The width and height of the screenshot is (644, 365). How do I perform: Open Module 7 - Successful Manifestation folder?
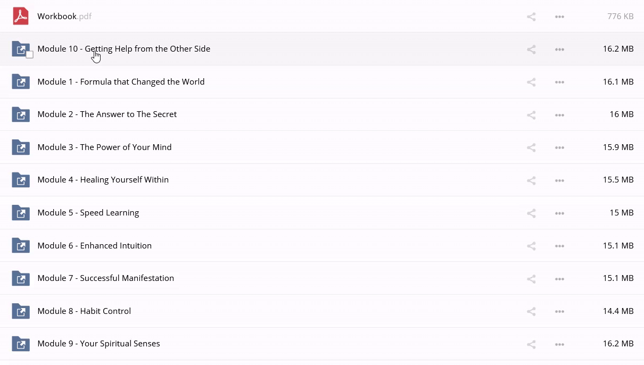[x=105, y=278]
